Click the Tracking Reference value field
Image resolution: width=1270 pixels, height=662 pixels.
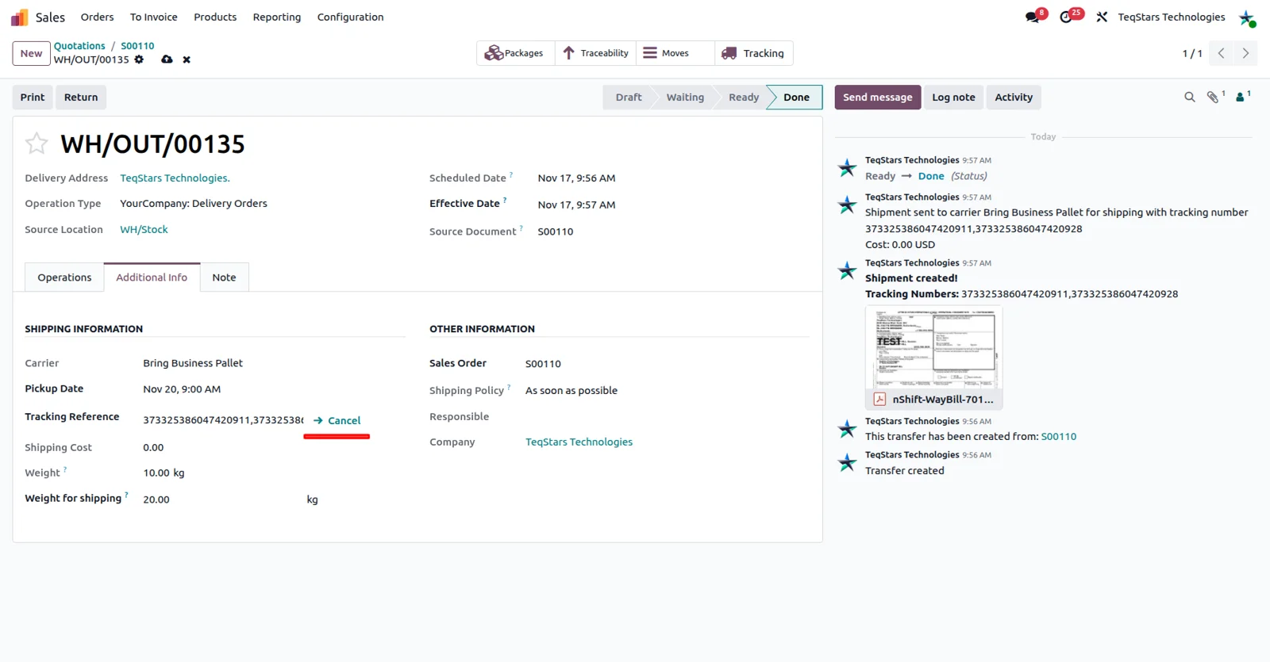point(223,420)
